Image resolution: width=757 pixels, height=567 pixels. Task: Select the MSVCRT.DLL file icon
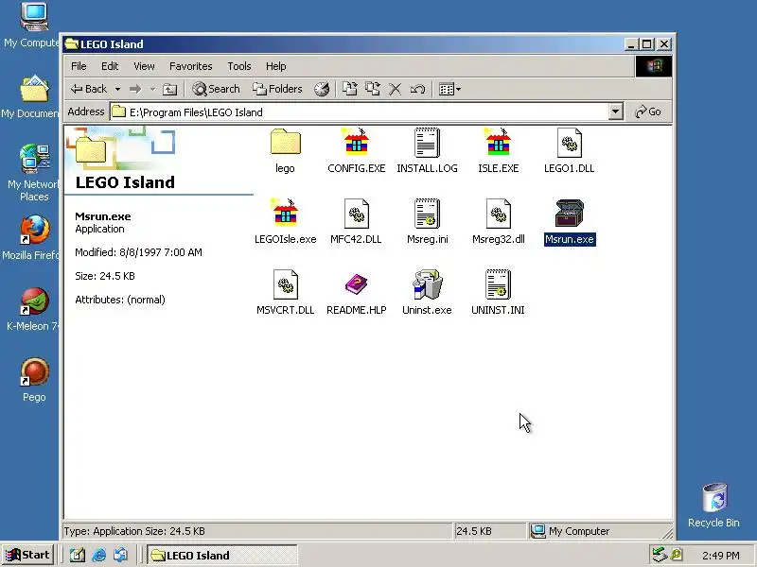pos(286,284)
